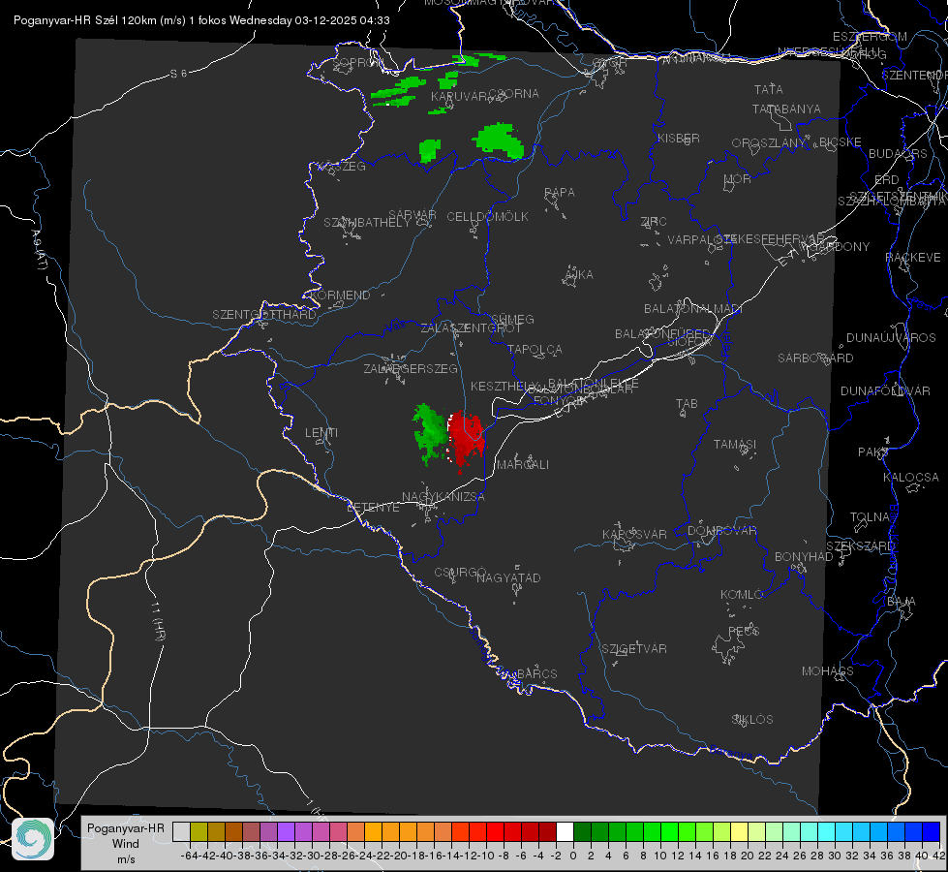Click the DUNAFOLDVAR city label

coord(885,390)
